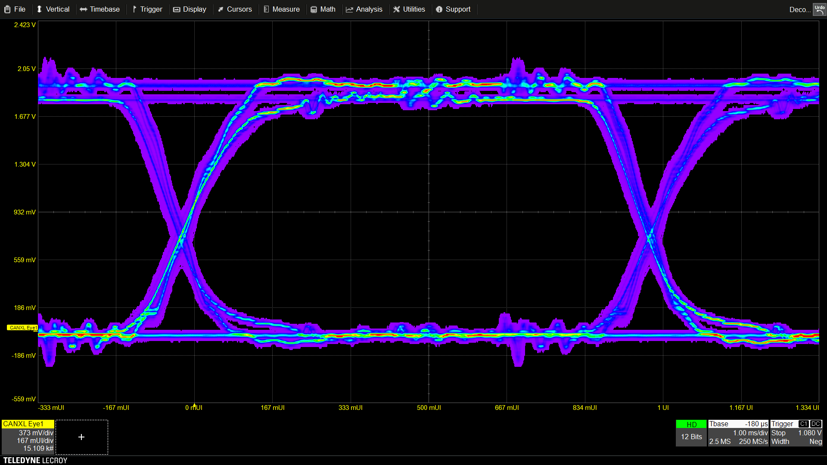The height and width of the screenshot is (465, 827).
Task: Click the Utilities wrench icon
Action: 397,9
